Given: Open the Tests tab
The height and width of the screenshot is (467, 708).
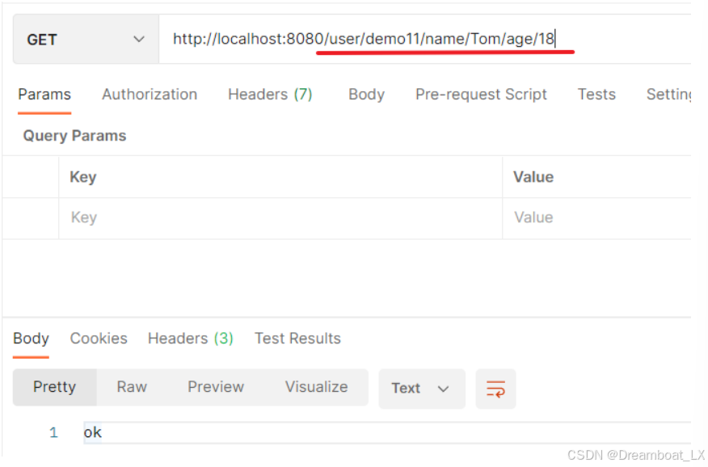Looking at the screenshot, I should tap(596, 95).
